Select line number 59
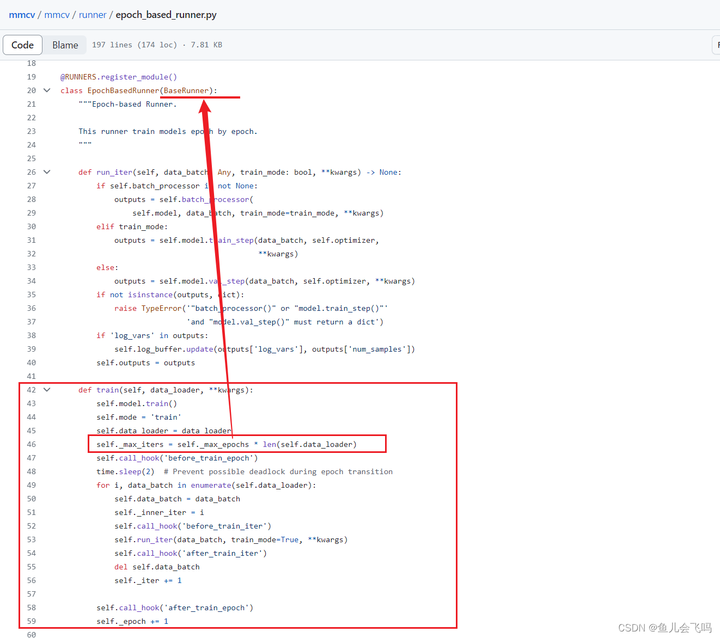 32,621
